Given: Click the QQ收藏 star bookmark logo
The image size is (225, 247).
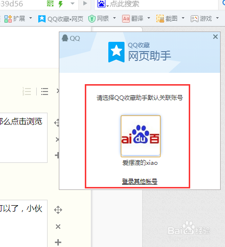Looking at the screenshot, I should [116, 52].
